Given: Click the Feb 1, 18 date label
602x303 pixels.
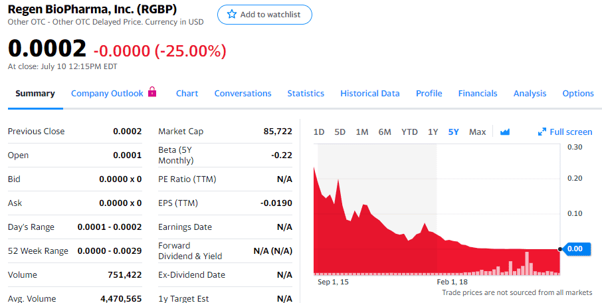Looking at the screenshot, I should tap(452, 282).
